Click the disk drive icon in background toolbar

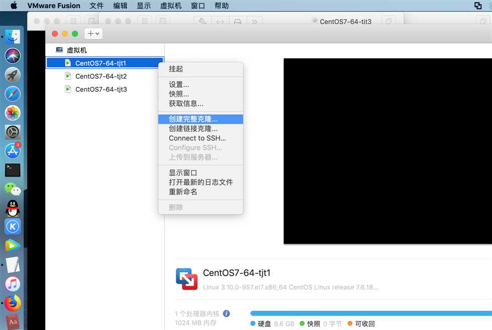[237, 21]
